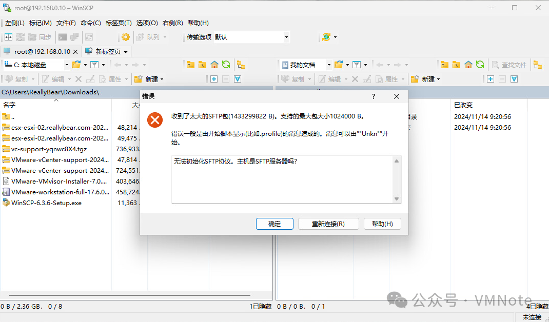Open the 帮助(H) menu
The image size is (549, 322).
tap(198, 23)
